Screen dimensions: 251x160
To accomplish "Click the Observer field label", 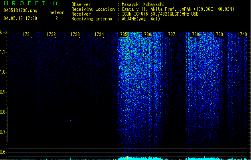I will [x=81, y=4].
